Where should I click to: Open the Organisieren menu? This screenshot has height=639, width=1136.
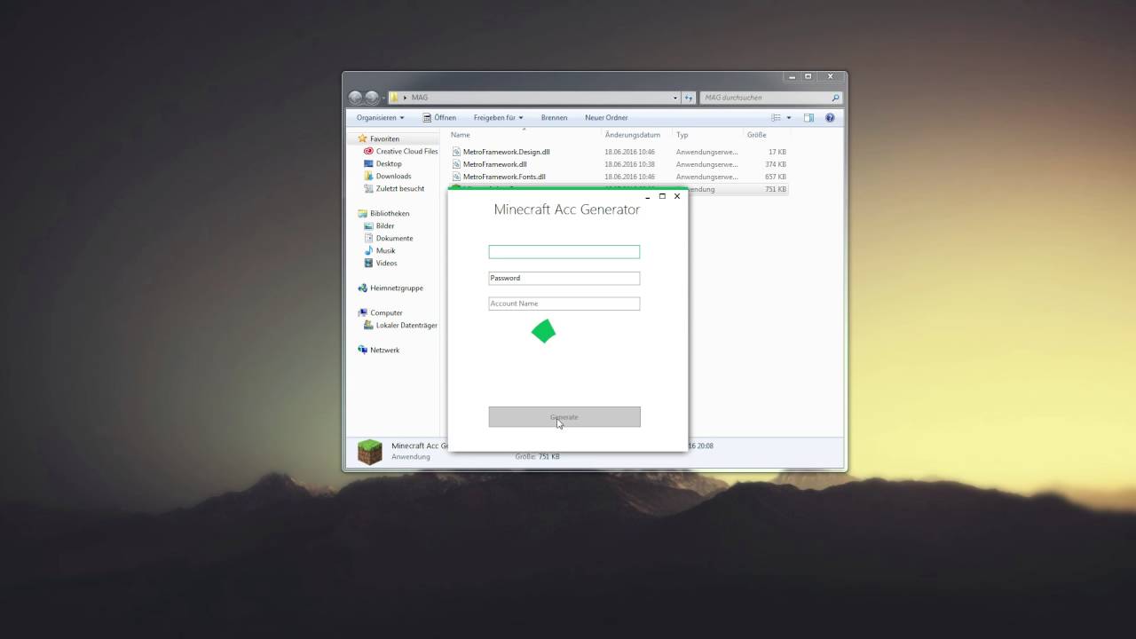(380, 117)
